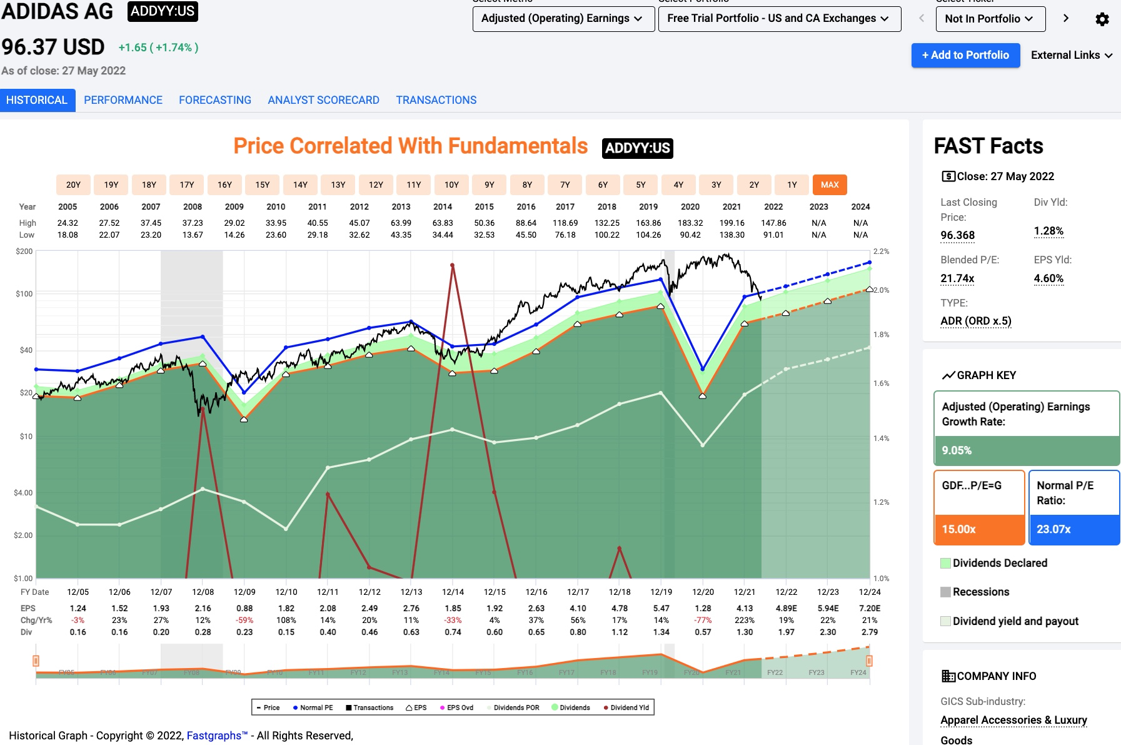Go to previous ticker arrow
Viewport: 1121px width, 745px height.
click(921, 19)
